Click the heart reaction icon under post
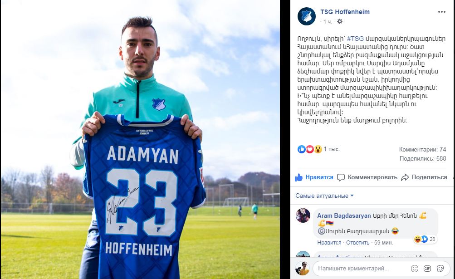455x279 pixels. coord(310,149)
